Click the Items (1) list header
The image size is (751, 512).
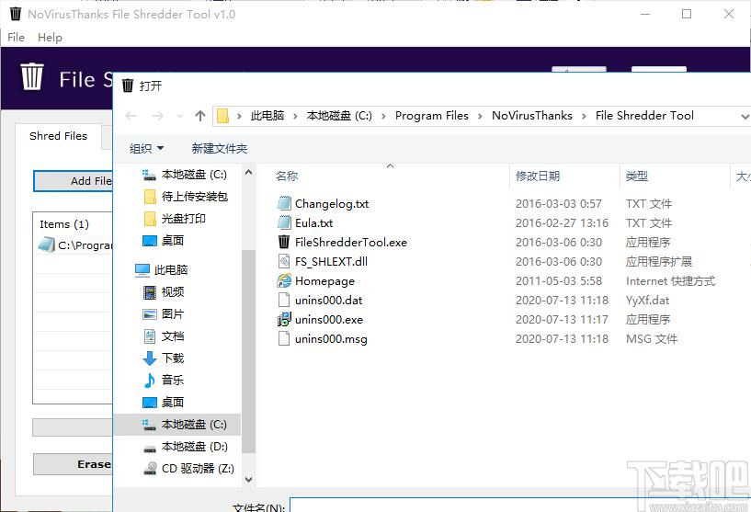(x=64, y=224)
